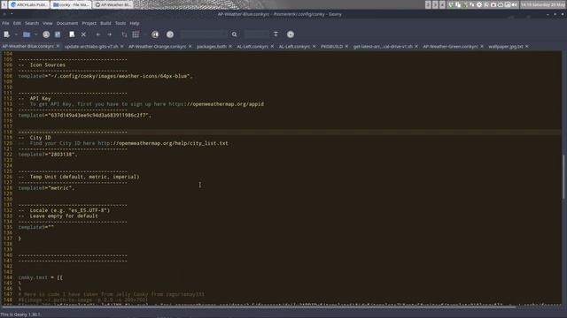Viewport: 567px width, 318px height.
Task: Close the PKGBUILD tab
Action: click(346, 47)
